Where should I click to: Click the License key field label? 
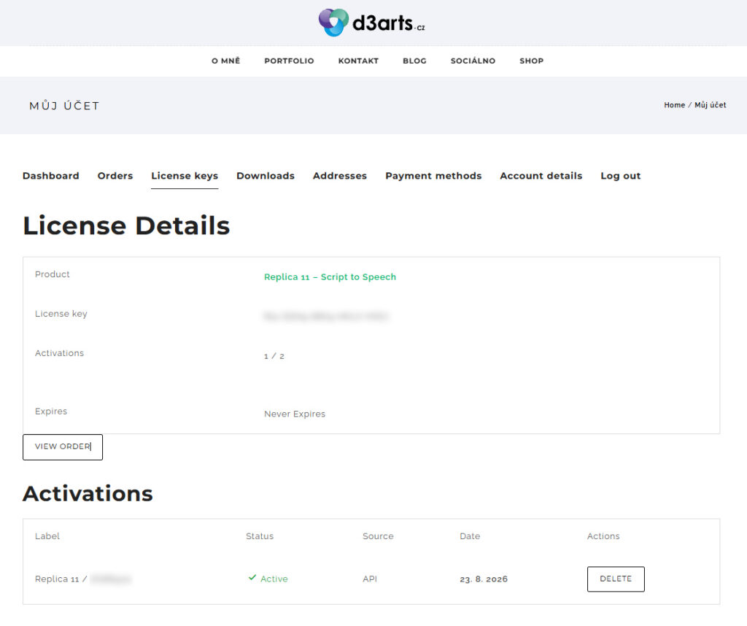[61, 314]
